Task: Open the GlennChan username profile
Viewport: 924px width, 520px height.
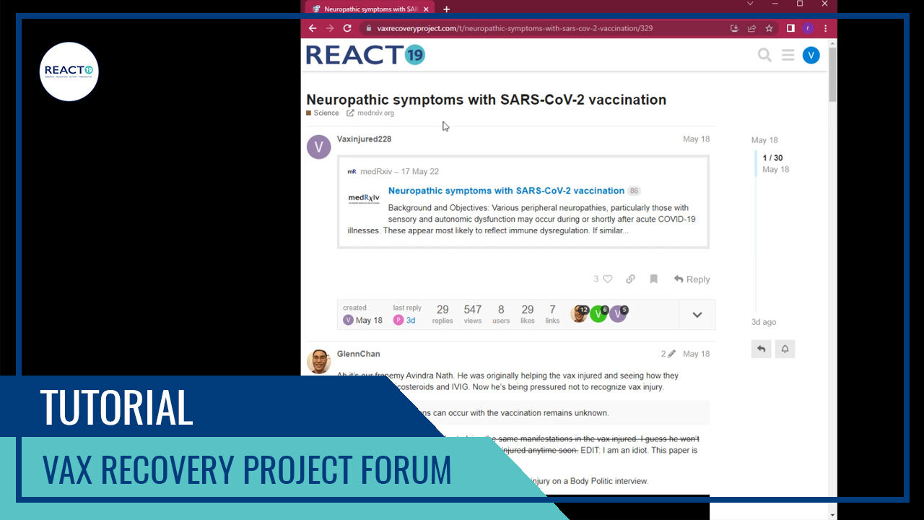Action: point(358,354)
